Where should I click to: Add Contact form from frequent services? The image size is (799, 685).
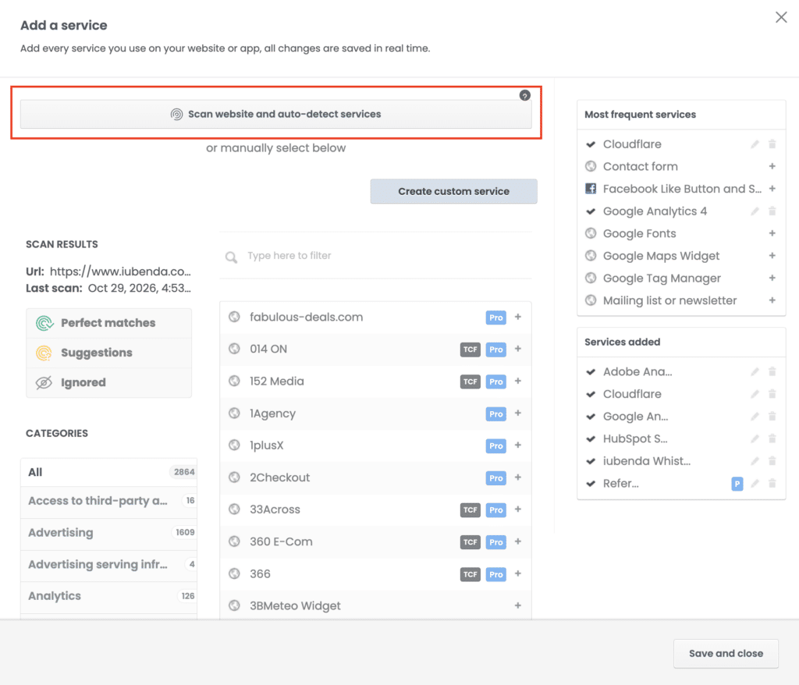tap(772, 167)
